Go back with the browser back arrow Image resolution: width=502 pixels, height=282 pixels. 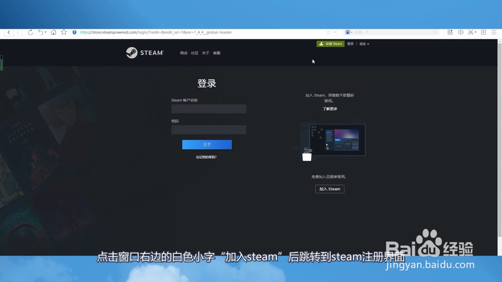click(x=9, y=32)
